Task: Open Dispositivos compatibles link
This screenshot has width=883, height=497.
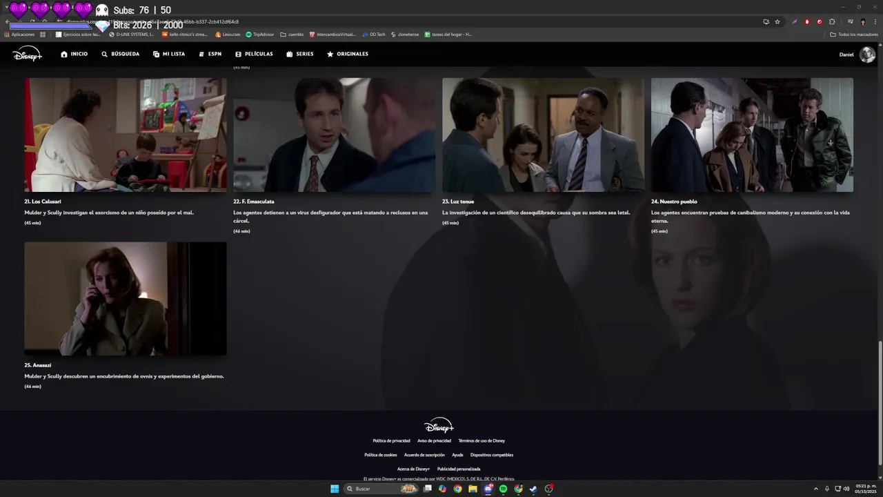Action: click(x=492, y=455)
